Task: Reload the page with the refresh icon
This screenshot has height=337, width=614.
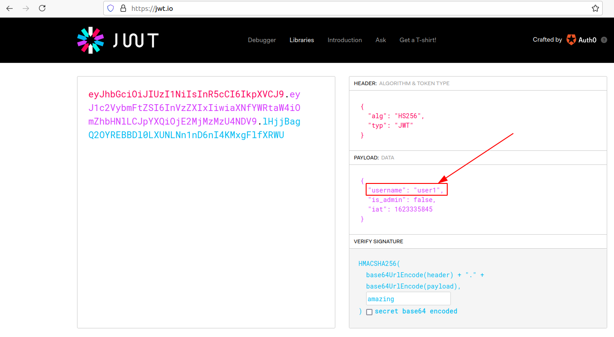Action: pos(42,8)
